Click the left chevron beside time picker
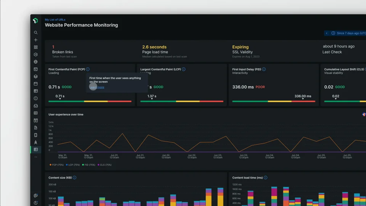 pos(327,33)
